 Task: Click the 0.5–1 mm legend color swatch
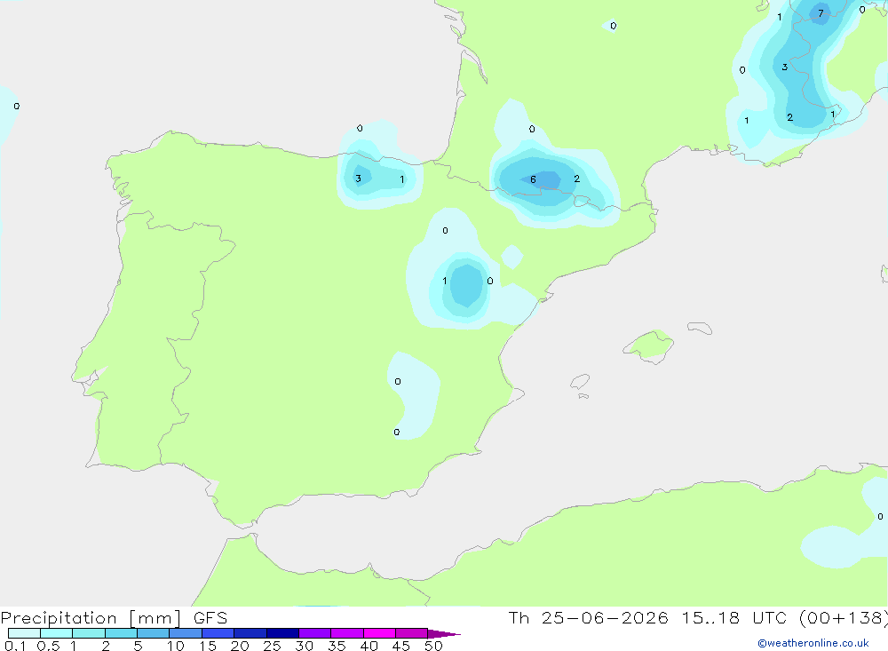point(56,633)
